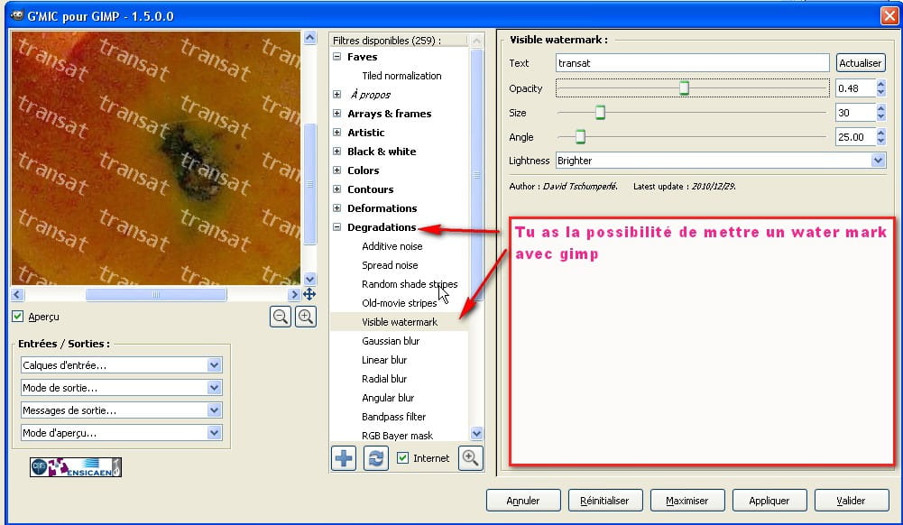The image size is (903, 525).
Task: Click the preview scroll up arrow
Action: (309, 38)
